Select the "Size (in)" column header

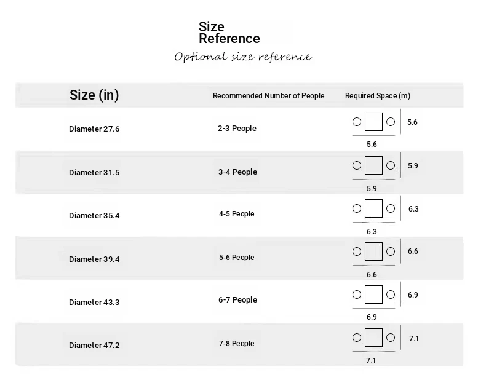pyautogui.click(x=94, y=95)
